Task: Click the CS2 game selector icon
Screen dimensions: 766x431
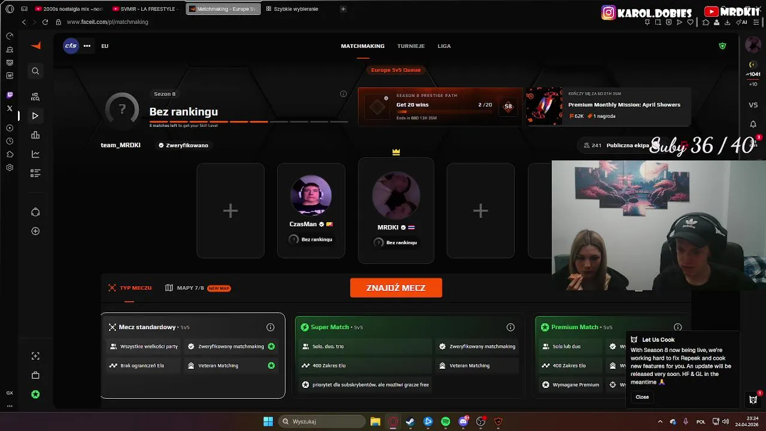Action: click(71, 45)
